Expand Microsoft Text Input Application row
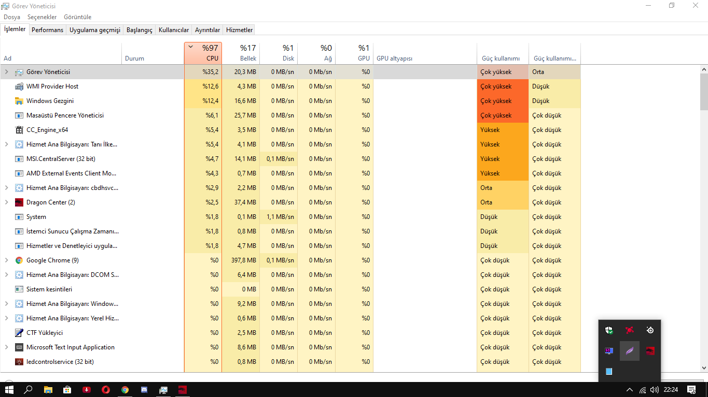The width and height of the screenshot is (708, 397). [7, 347]
